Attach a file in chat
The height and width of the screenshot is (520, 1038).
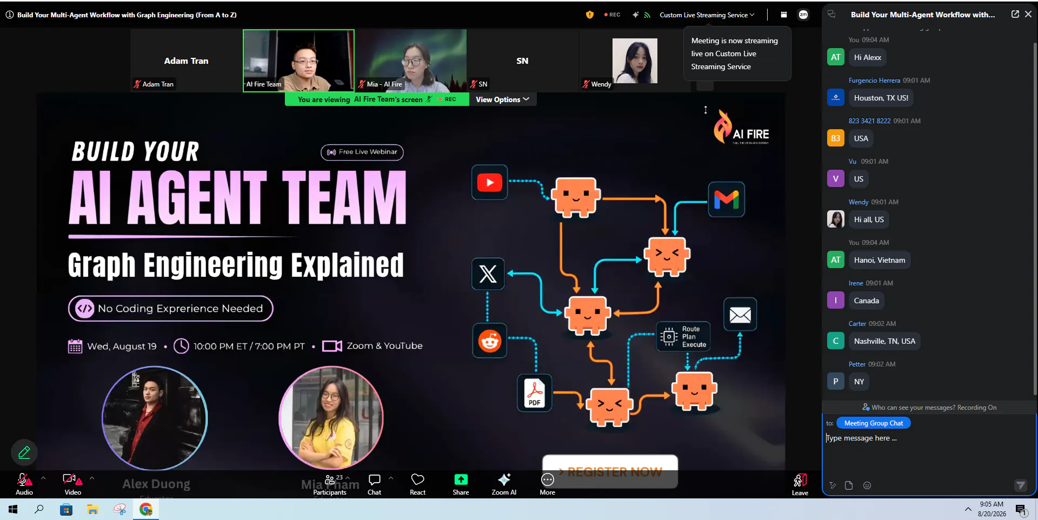point(849,485)
